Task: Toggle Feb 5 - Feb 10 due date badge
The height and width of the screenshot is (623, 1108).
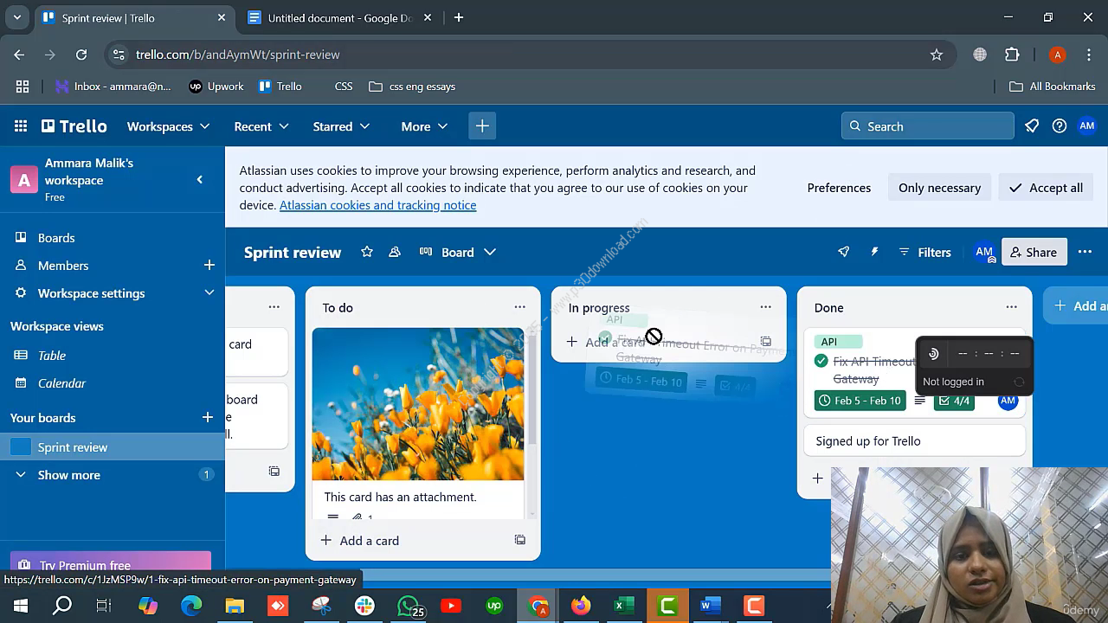Action: point(860,401)
